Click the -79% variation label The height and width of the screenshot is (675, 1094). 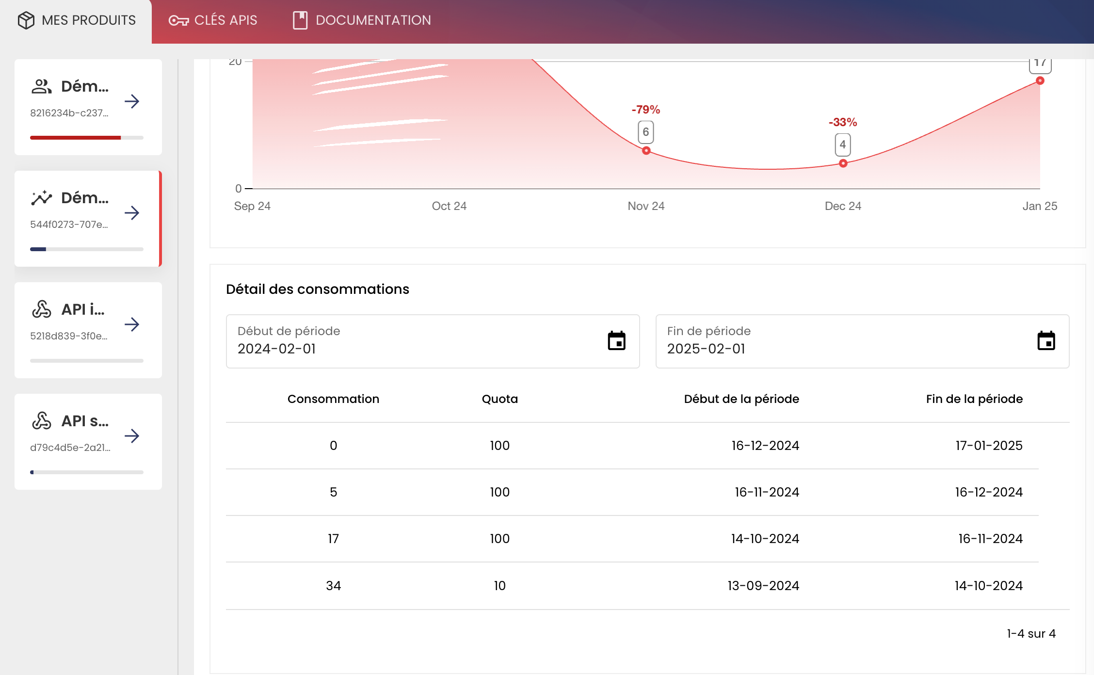[x=646, y=110]
